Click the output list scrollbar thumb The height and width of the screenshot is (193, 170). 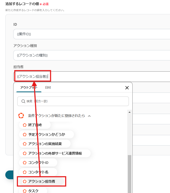tap(129, 174)
